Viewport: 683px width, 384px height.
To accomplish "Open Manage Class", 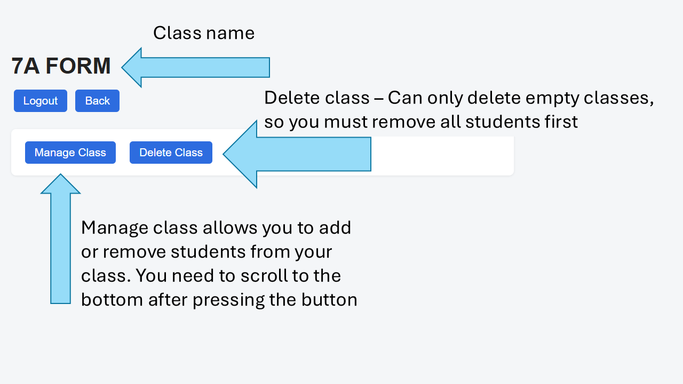I will [x=70, y=153].
